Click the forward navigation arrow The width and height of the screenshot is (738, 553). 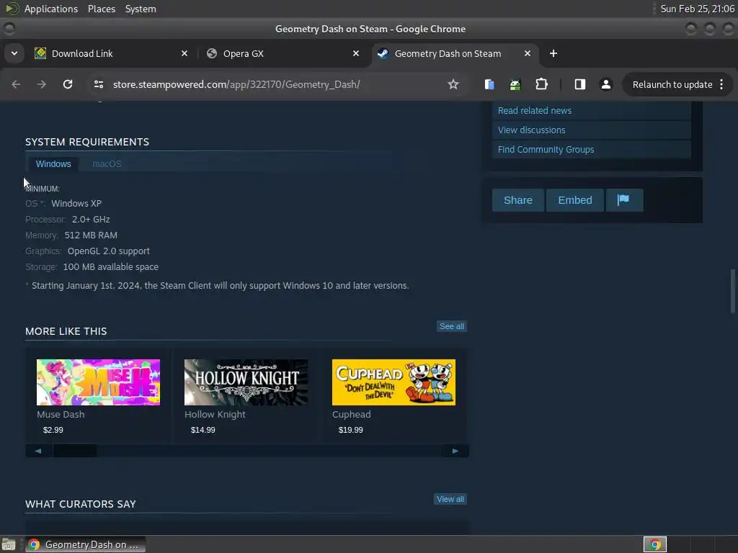pos(42,84)
